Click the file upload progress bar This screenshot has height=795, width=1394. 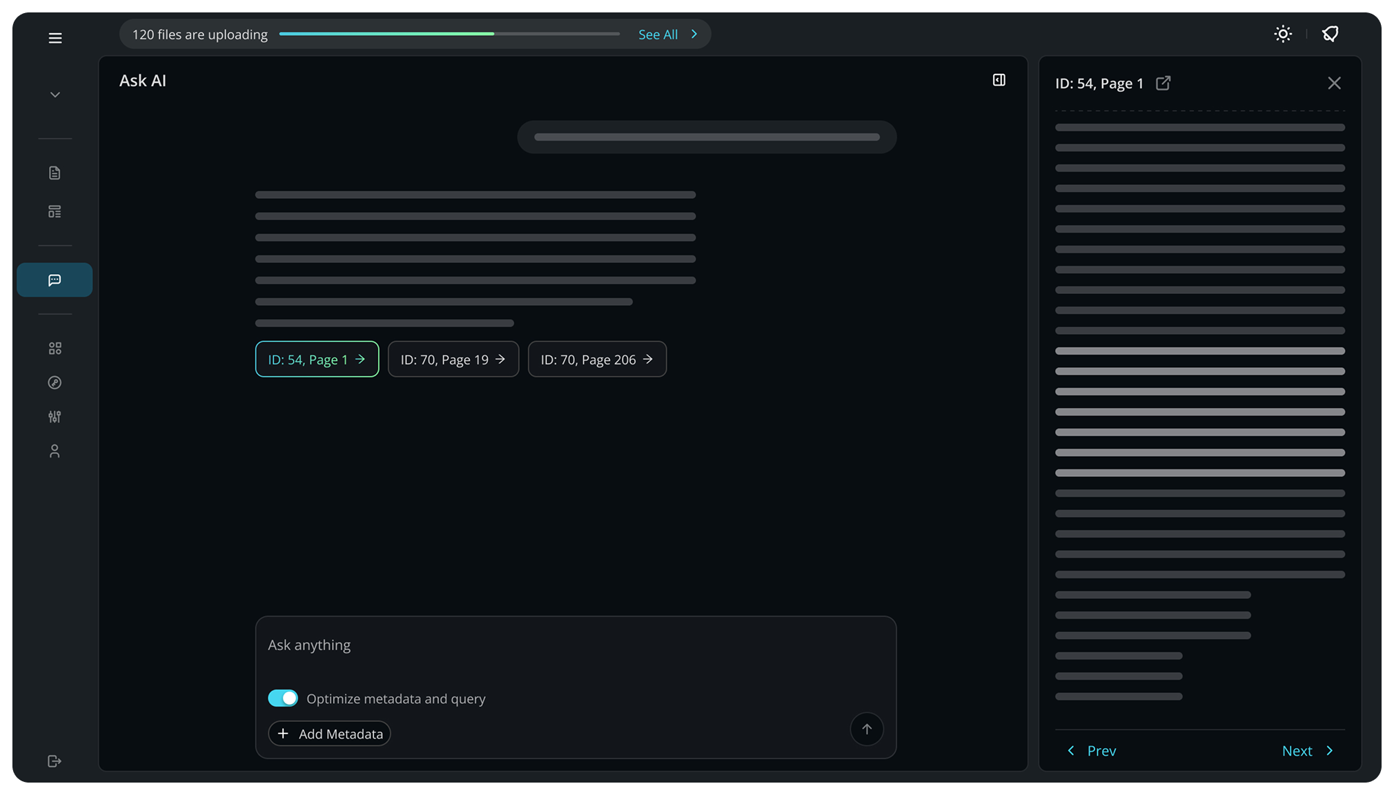click(x=449, y=34)
